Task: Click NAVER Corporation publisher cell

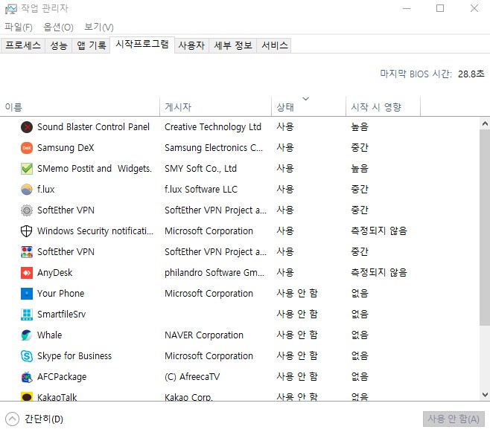Action: (x=204, y=335)
